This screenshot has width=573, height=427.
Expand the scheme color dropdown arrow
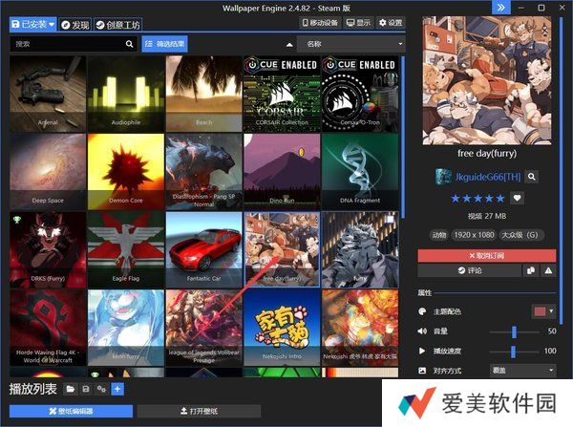pyautogui.click(x=551, y=311)
